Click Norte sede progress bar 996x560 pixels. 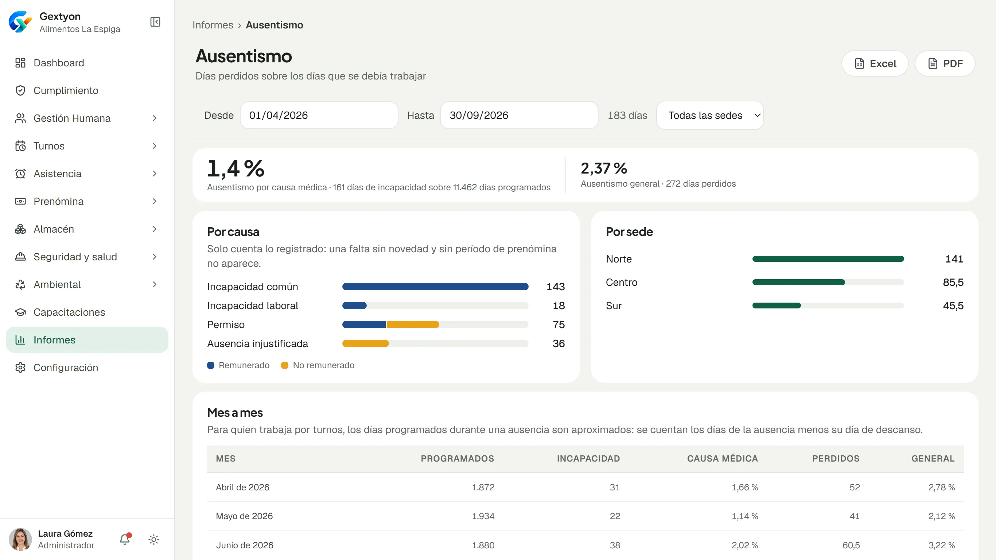pos(828,259)
